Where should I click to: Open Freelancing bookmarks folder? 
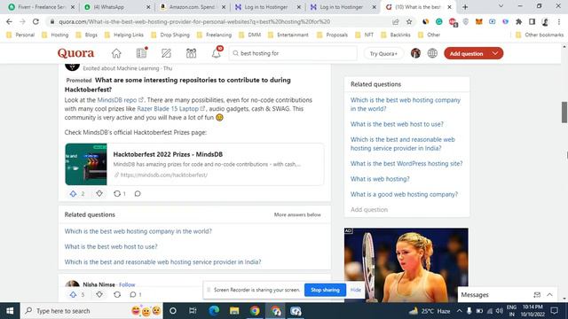point(215,35)
